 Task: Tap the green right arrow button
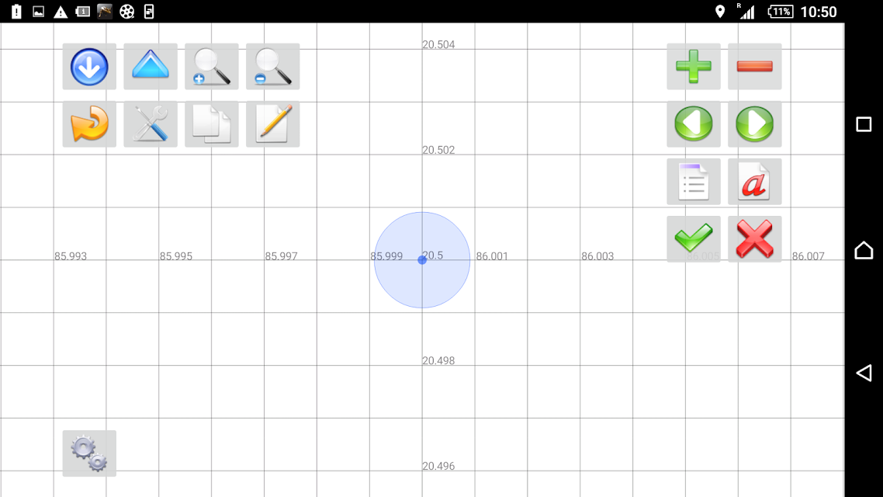pos(755,124)
